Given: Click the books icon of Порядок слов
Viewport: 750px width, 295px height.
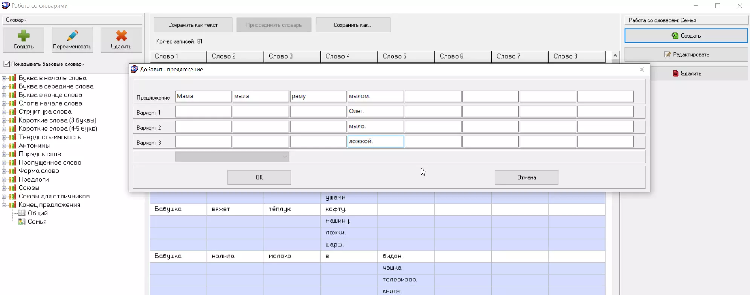Looking at the screenshot, I should click(x=13, y=154).
